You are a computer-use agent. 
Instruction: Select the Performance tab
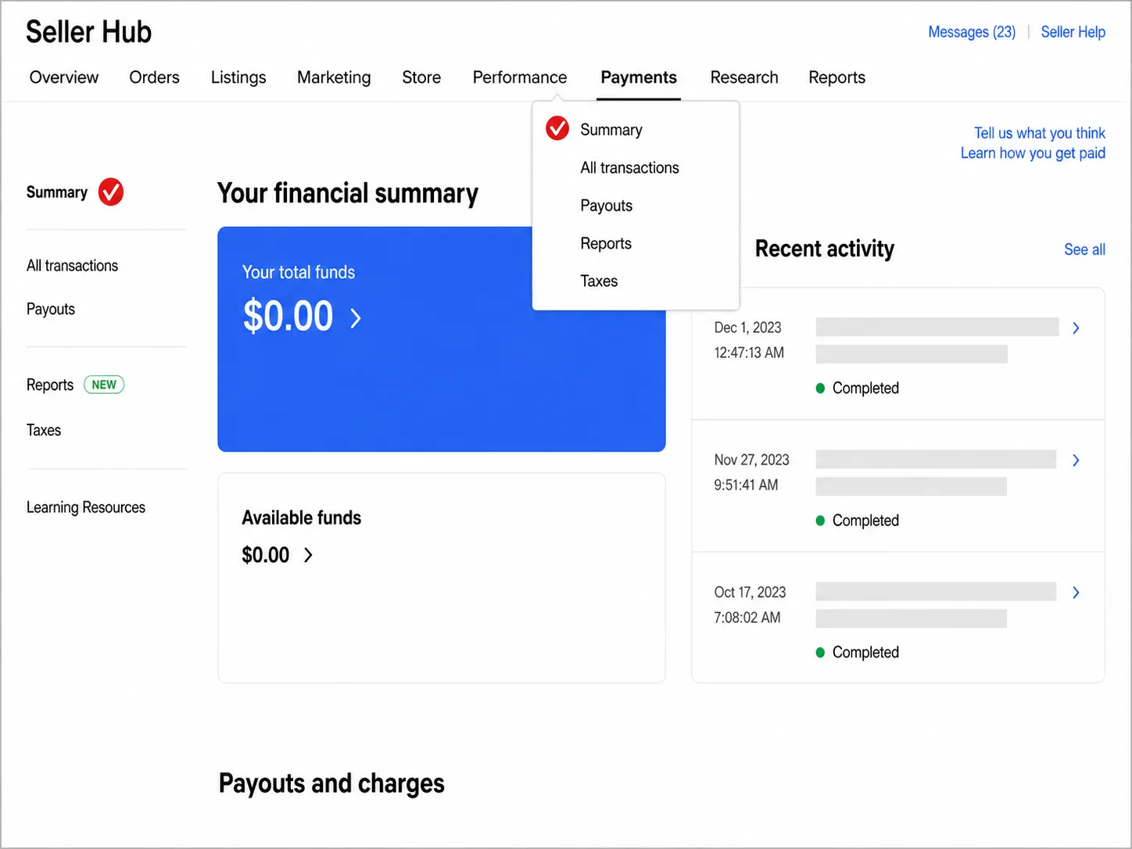click(520, 77)
